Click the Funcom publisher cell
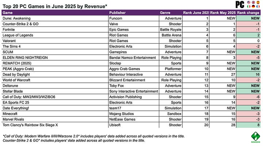263x146 pixels. 134,18
